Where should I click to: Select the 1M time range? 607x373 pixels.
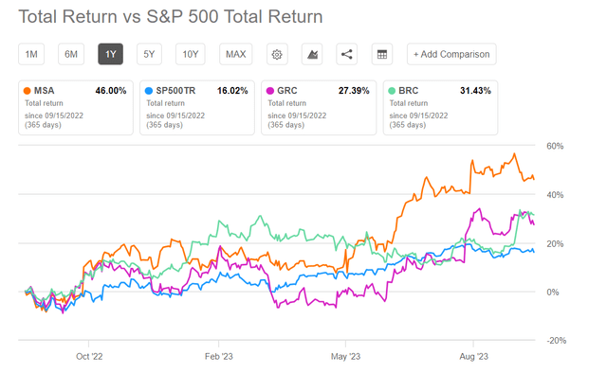point(31,54)
